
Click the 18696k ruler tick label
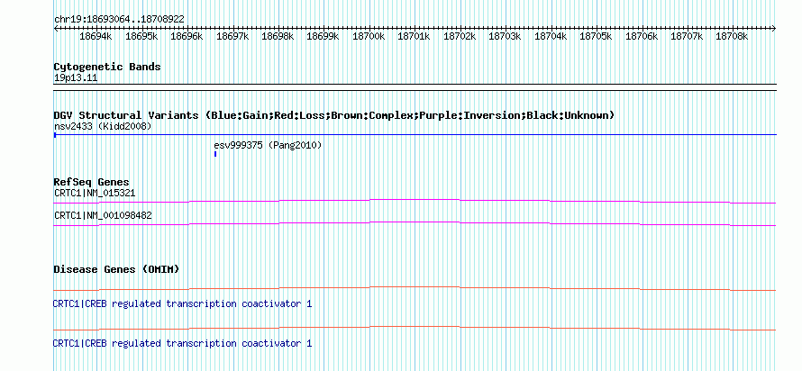tap(187, 37)
